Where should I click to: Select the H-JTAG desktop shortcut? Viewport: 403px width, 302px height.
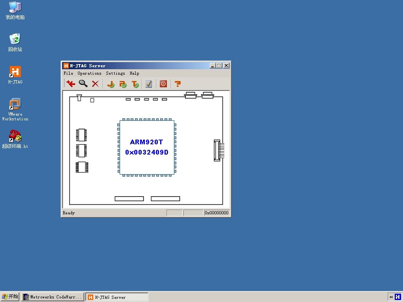(15, 75)
